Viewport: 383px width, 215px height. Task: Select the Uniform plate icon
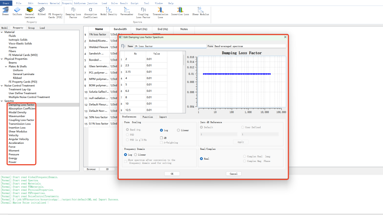17,11
